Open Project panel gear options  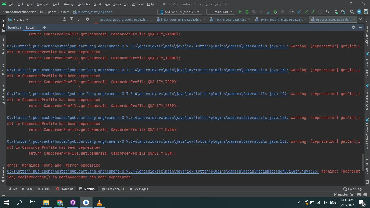tap(87, 19)
